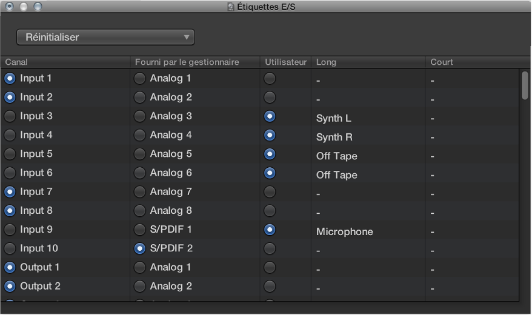Viewport: 532px width, 315px height.
Task: Click the Utilisateur column header
Action: point(286,62)
